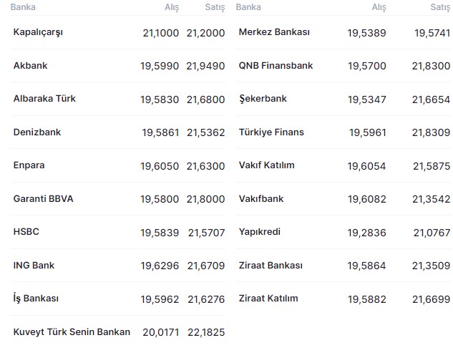Select Ziraat Bankası from the table
453x353 pixels.
coord(271,266)
